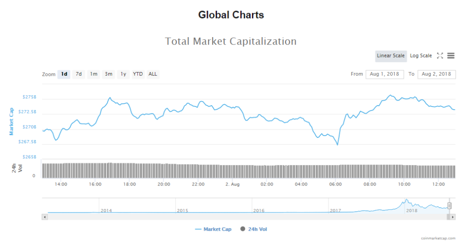Grab the navigator range handle near 2018
Image resolution: width=464 pixels, height=243 pixels.
point(449,206)
